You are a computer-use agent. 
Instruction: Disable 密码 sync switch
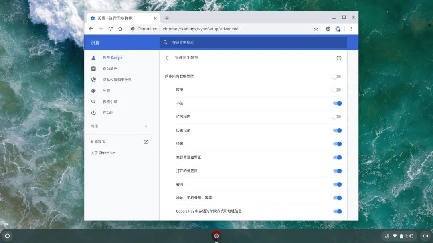pos(337,184)
